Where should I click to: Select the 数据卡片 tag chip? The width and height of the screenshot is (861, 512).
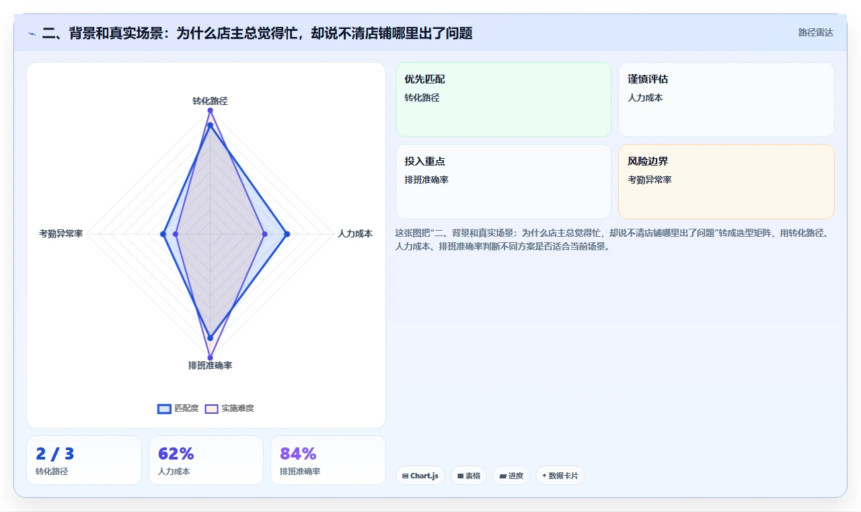(x=560, y=476)
